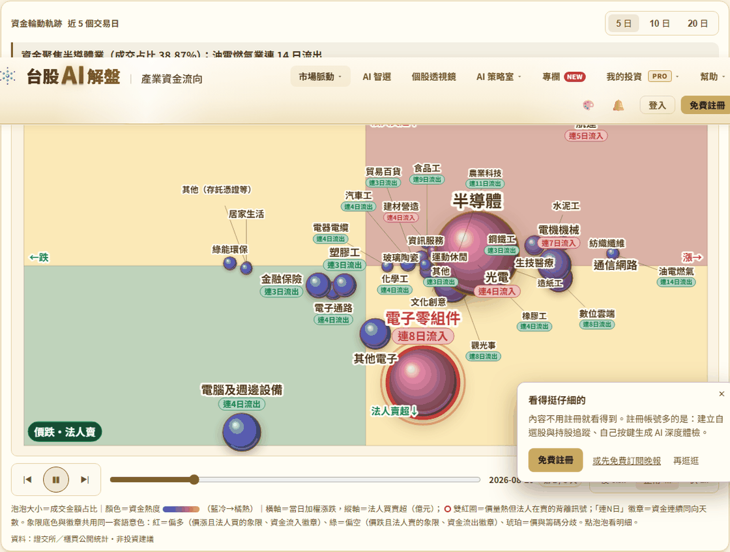Skip to the previous frame

click(x=27, y=480)
